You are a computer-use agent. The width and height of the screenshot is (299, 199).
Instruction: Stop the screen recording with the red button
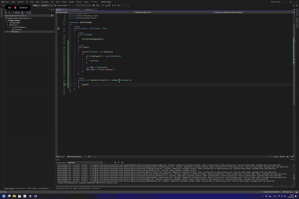pos(15,7)
